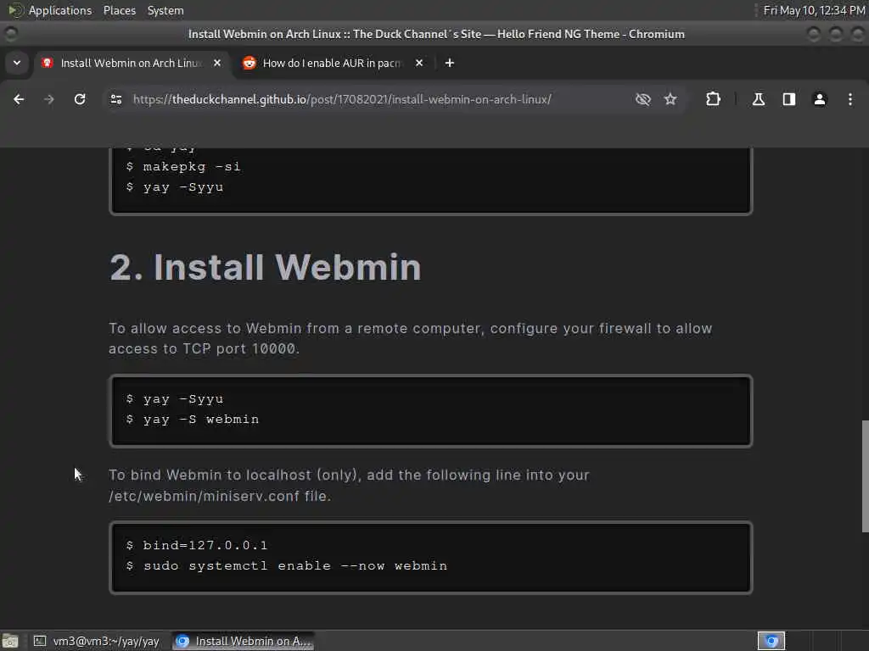Image resolution: width=869 pixels, height=651 pixels.
Task: Click the /etc/webmin/miniserv.conf file text
Action: click(x=220, y=496)
